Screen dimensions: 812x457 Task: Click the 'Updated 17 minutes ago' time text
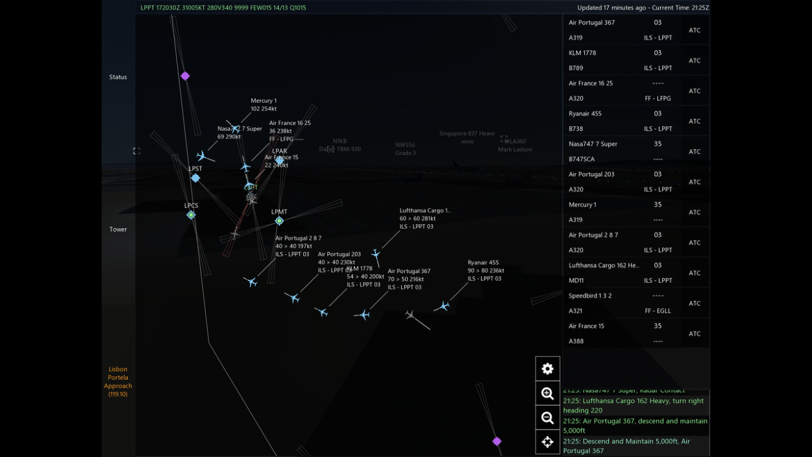click(x=643, y=8)
